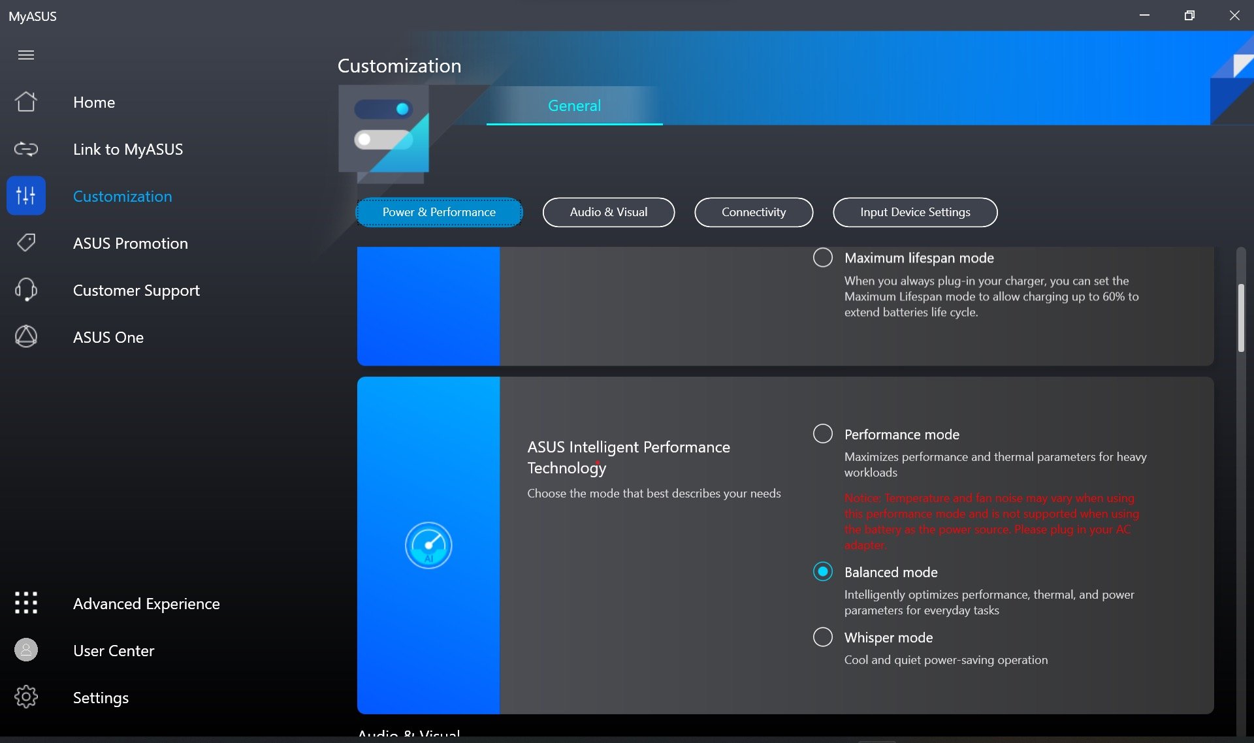Switch to the Connectivity tab
This screenshot has width=1254, height=743.
(x=754, y=212)
